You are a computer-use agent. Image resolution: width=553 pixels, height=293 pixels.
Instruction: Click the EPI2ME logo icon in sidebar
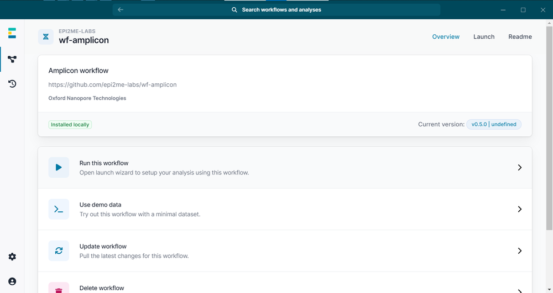(x=12, y=33)
